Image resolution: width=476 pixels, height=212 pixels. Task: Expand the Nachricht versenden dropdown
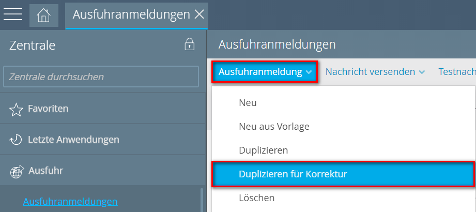[375, 72]
